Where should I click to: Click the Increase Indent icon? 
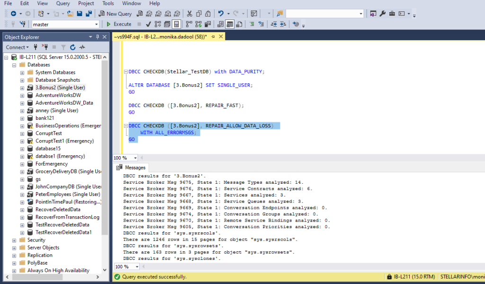tap(282, 24)
